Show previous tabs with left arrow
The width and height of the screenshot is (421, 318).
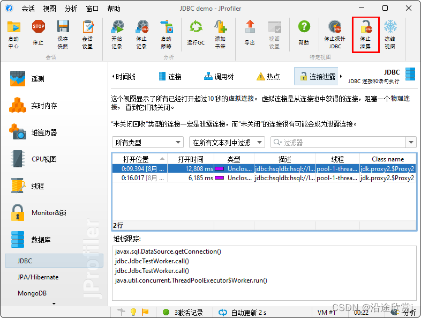pos(113,76)
